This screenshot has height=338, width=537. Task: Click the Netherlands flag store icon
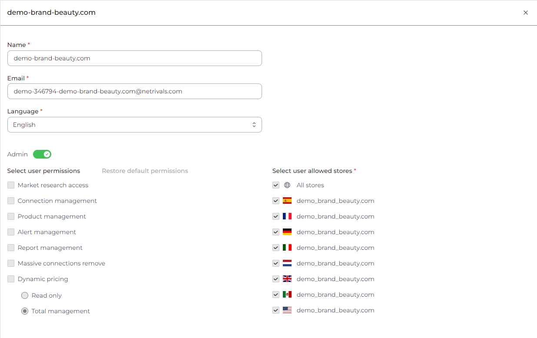tap(287, 263)
